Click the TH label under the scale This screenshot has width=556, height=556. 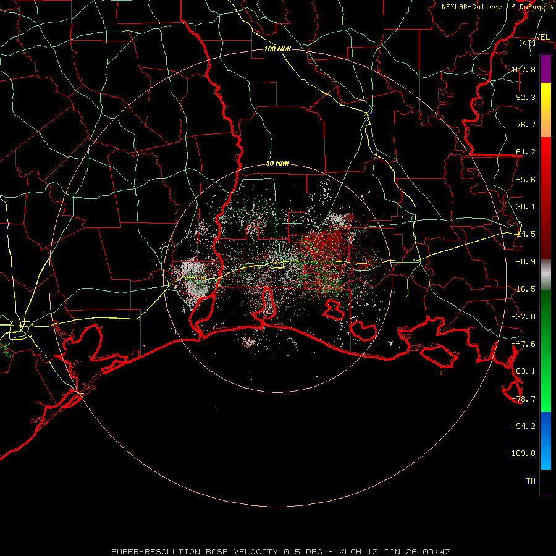coord(531,481)
